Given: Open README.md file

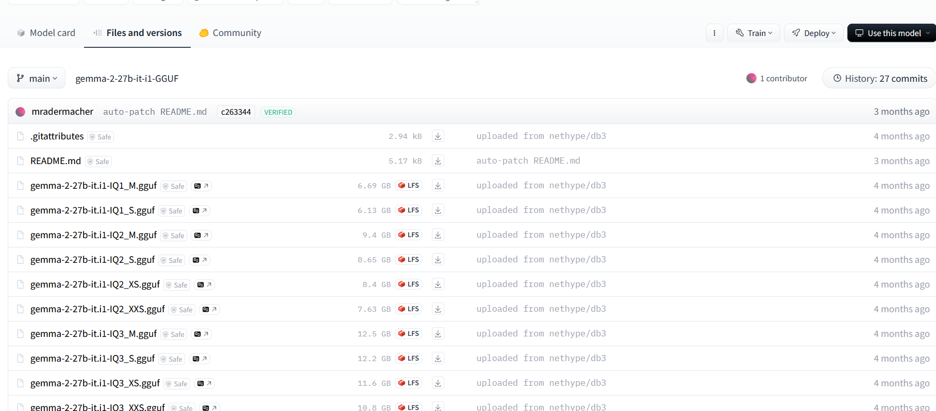Looking at the screenshot, I should click(x=56, y=161).
